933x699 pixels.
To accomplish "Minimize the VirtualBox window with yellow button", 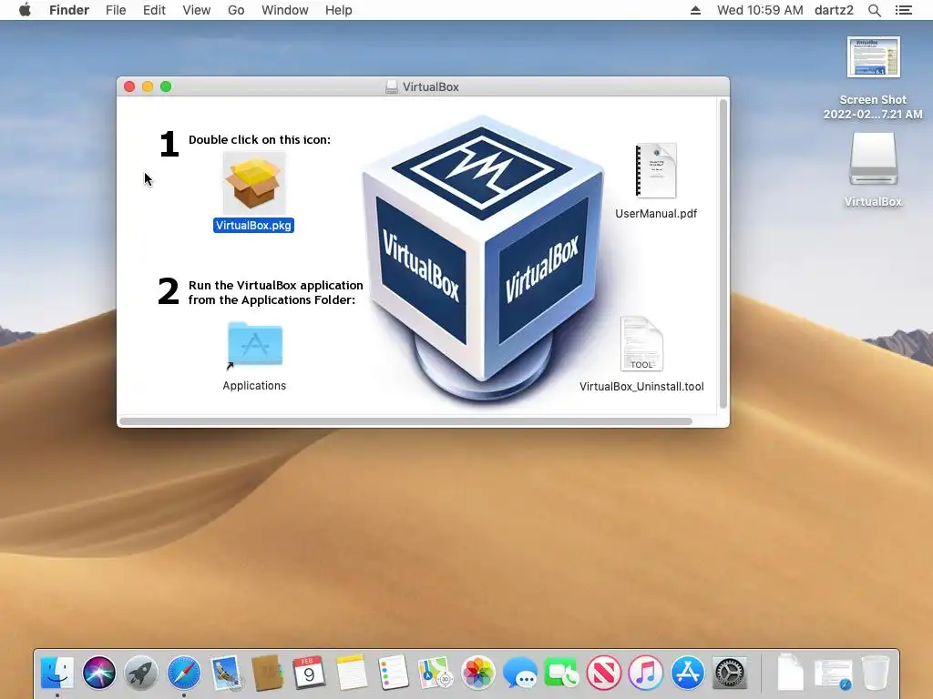I will (148, 86).
